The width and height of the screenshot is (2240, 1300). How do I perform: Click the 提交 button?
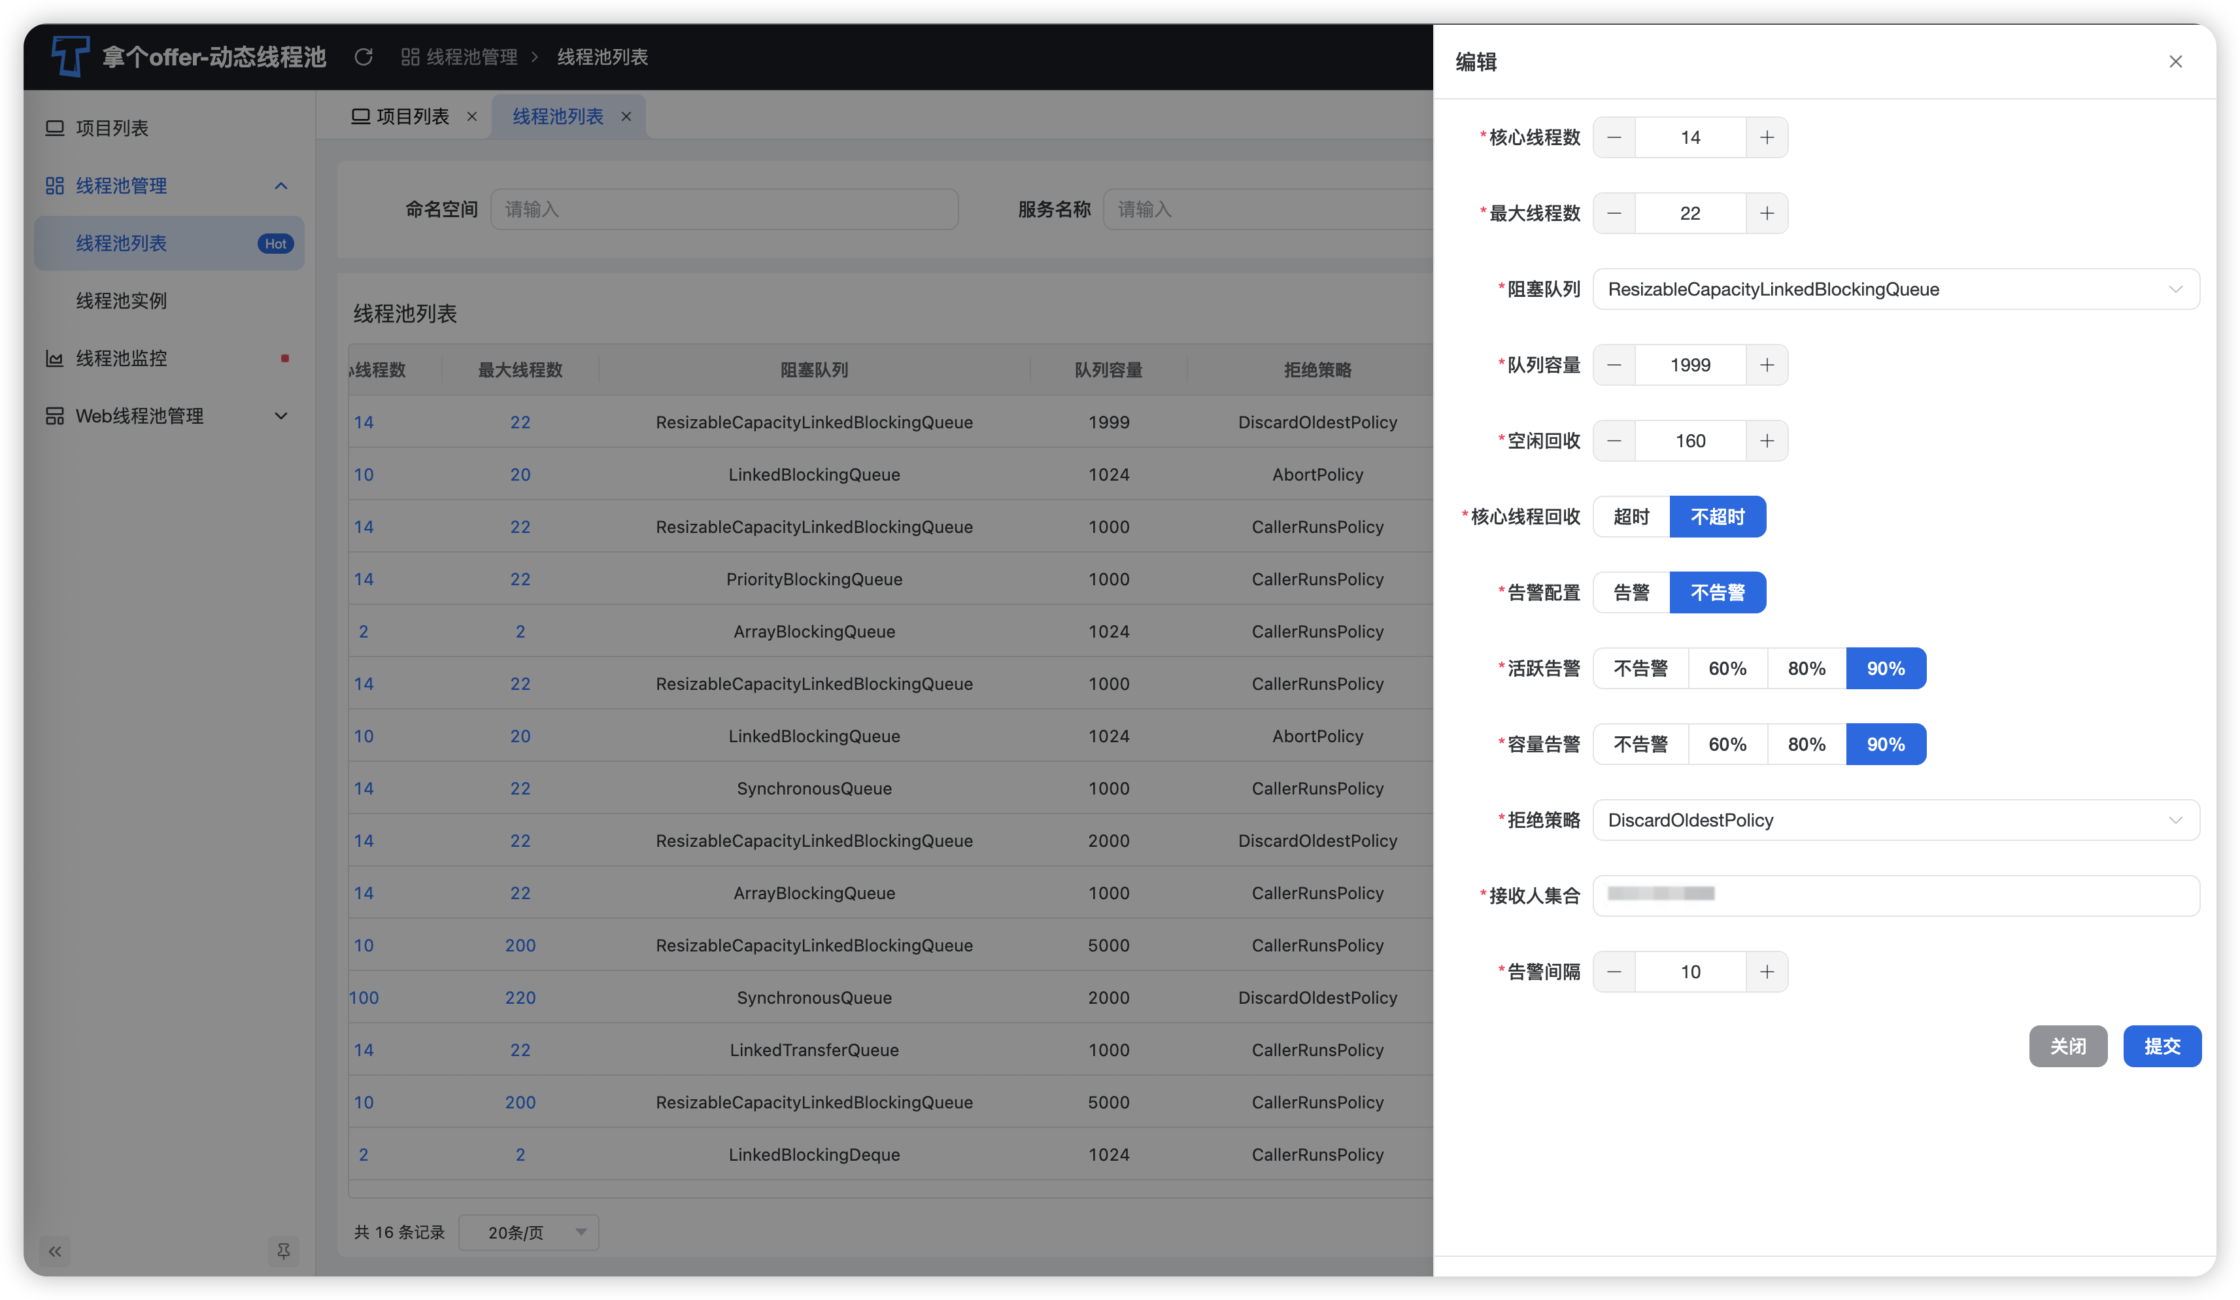(2161, 1046)
